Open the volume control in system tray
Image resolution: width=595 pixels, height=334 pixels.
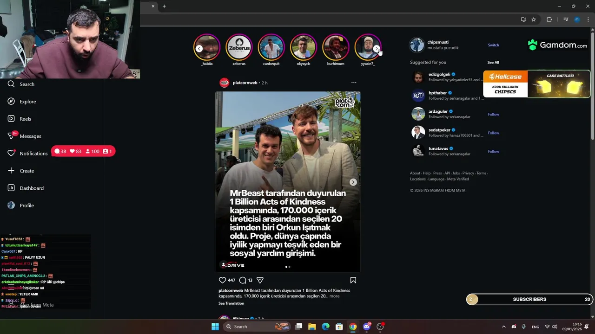[x=555, y=327]
